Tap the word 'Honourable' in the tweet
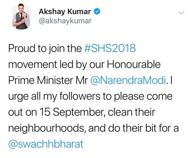Image resolution: width=192 pixels, height=158 pixels. pos(134,64)
